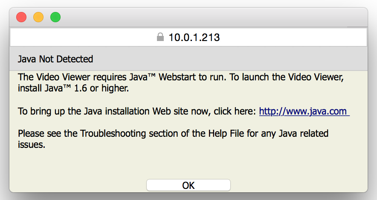Screen dimensions: 377x200
Task: Close the window with the red button
Action: [x=21, y=17]
